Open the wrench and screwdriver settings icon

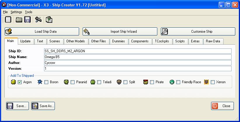tap(38, 20)
